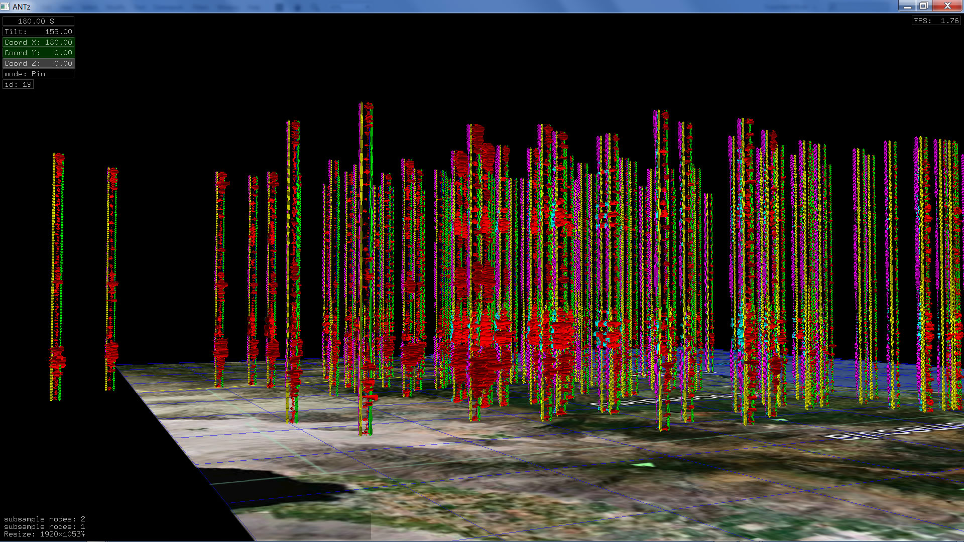This screenshot has height=542, width=964.
Task: Select the leftmost isolated data pin
Action: click(x=57, y=276)
